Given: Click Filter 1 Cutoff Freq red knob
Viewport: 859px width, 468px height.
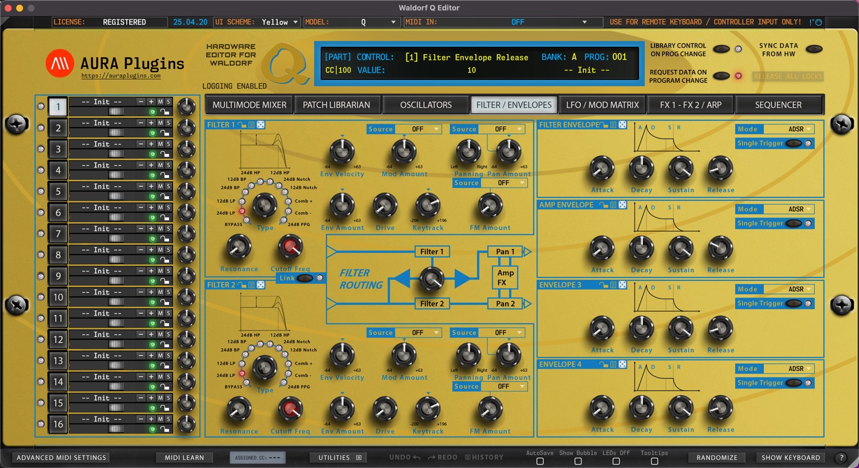Looking at the screenshot, I should [x=290, y=248].
